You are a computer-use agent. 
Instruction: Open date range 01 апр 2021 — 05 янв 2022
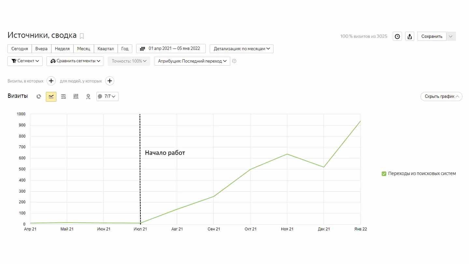pos(171,49)
